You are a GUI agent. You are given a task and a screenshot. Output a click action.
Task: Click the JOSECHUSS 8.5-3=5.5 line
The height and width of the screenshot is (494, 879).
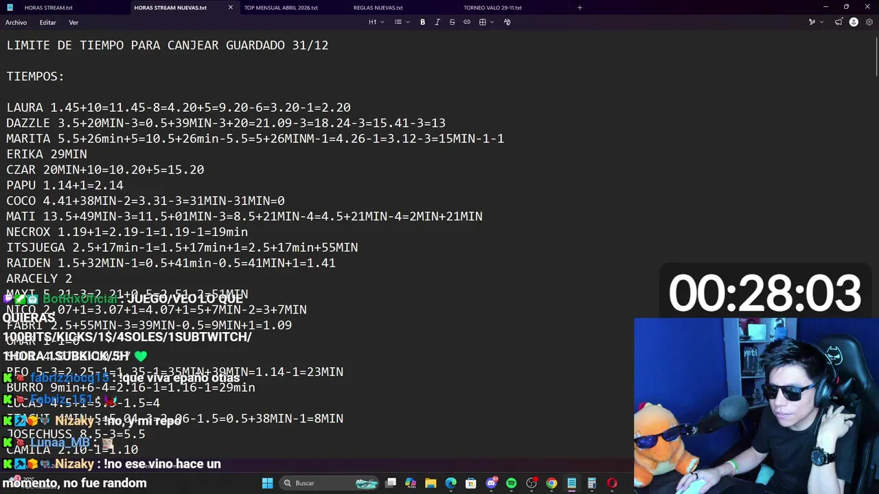pos(76,434)
